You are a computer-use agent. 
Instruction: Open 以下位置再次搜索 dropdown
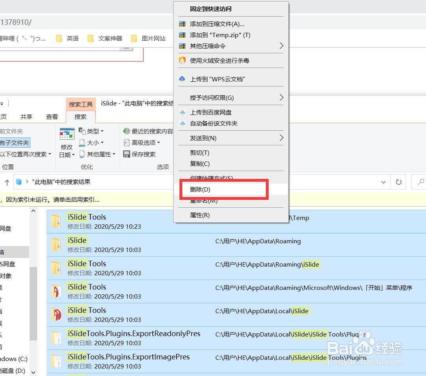(26, 154)
